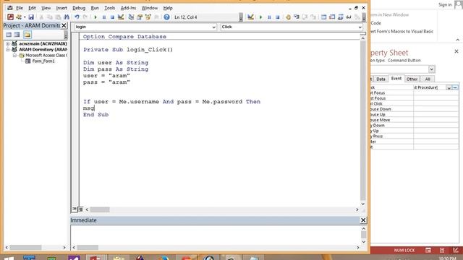
Task: Click View Code in Project panel
Action: (9, 35)
